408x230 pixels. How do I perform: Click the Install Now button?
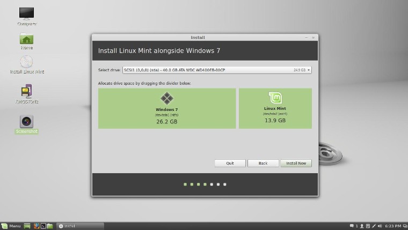click(296, 163)
